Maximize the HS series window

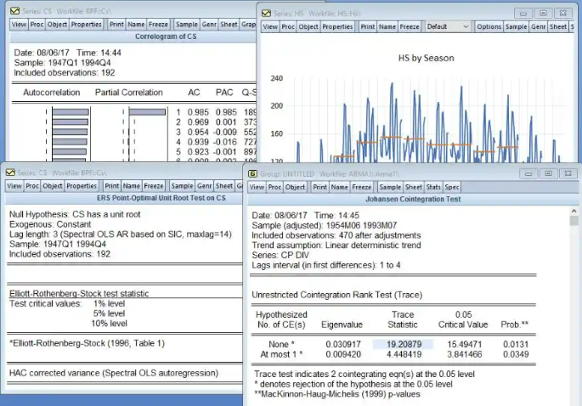[x=543, y=14]
